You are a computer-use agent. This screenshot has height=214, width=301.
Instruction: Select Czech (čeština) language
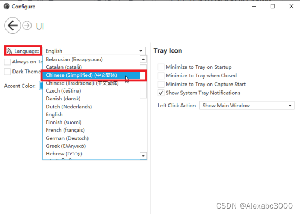pyautogui.click(x=91, y=90)
